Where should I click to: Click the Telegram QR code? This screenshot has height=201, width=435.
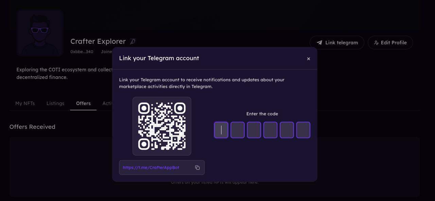(162, 126)
